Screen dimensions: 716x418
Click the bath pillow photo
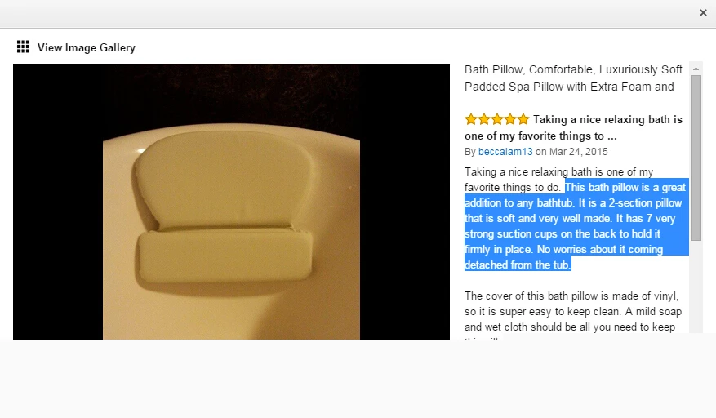(x=231, y=202)
